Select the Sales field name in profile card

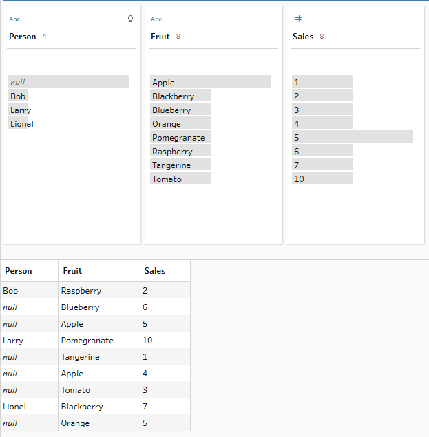tap(302, 37)
